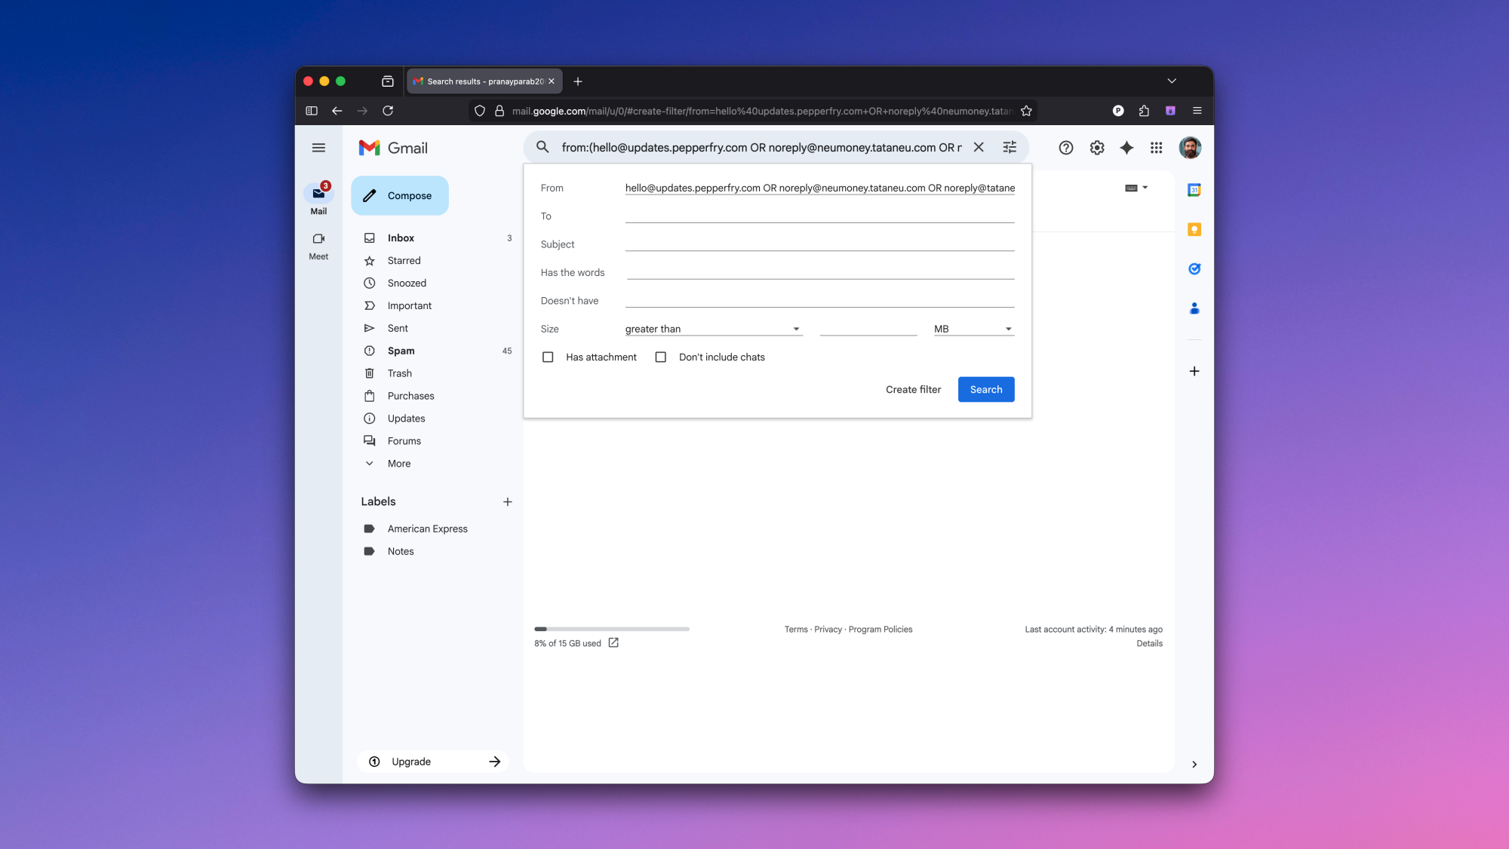Open the Spam folder
Image resolution: width=1509 pixels, height=849 pixels.
(x=401, y=351)
